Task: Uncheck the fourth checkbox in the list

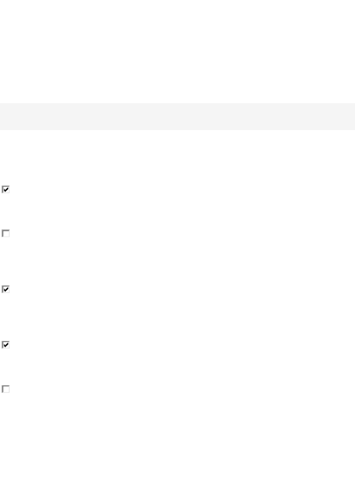Action: point(6,345)
